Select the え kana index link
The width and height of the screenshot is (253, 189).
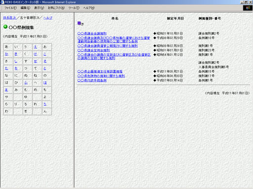point(36,47)
